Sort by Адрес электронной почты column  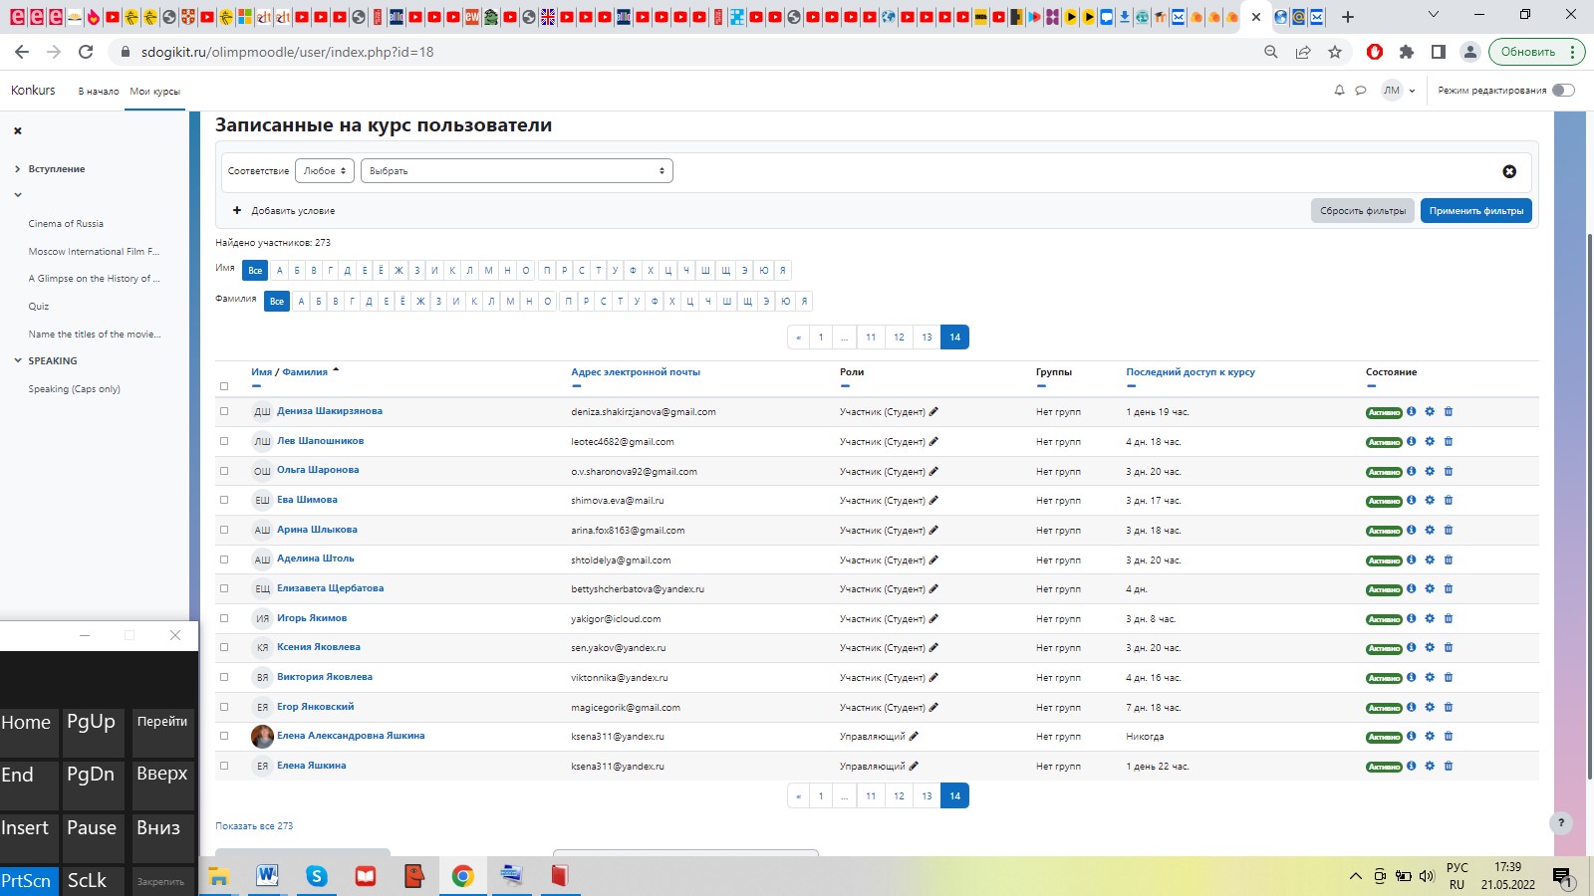pyautogui.click(x=636, y=372)
